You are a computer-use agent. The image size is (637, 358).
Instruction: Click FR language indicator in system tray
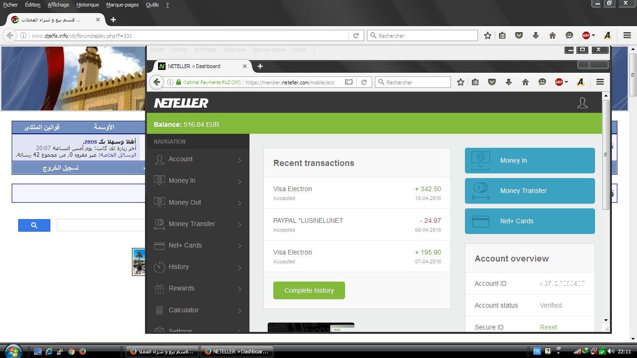tap(537, 351)
